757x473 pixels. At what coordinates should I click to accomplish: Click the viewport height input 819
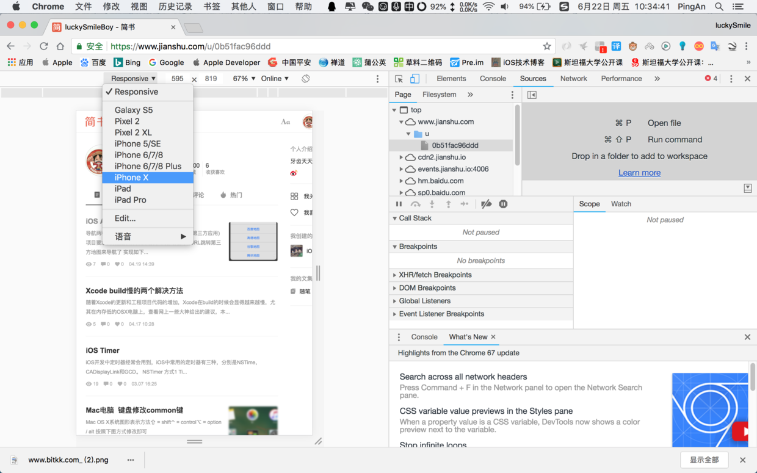[x=211, y=79]
